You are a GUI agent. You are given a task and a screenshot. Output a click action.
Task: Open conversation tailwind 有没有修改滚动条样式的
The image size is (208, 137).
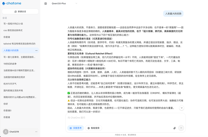pos(20,44)
